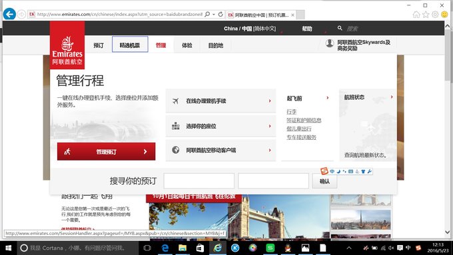Open Task View in the taskbar

click(x=147, y=248)
